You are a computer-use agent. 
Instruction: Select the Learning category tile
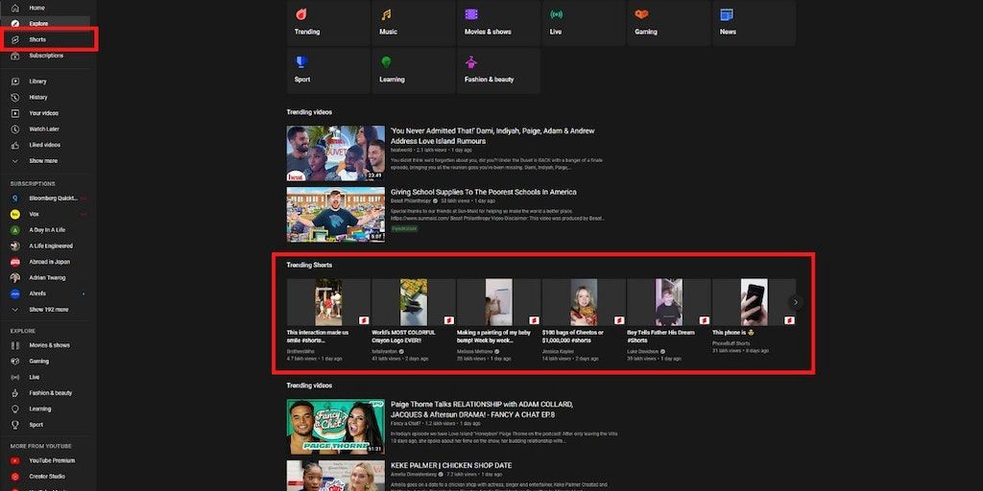click(x=414, y=71)
